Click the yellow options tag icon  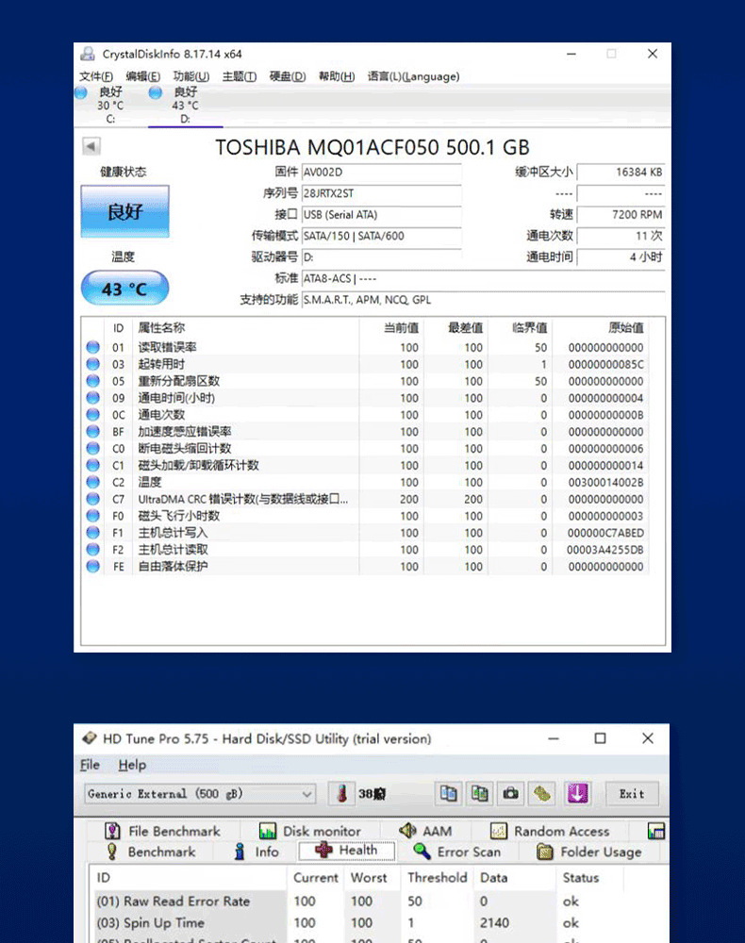pyautogui.click(x=542, y=794)
